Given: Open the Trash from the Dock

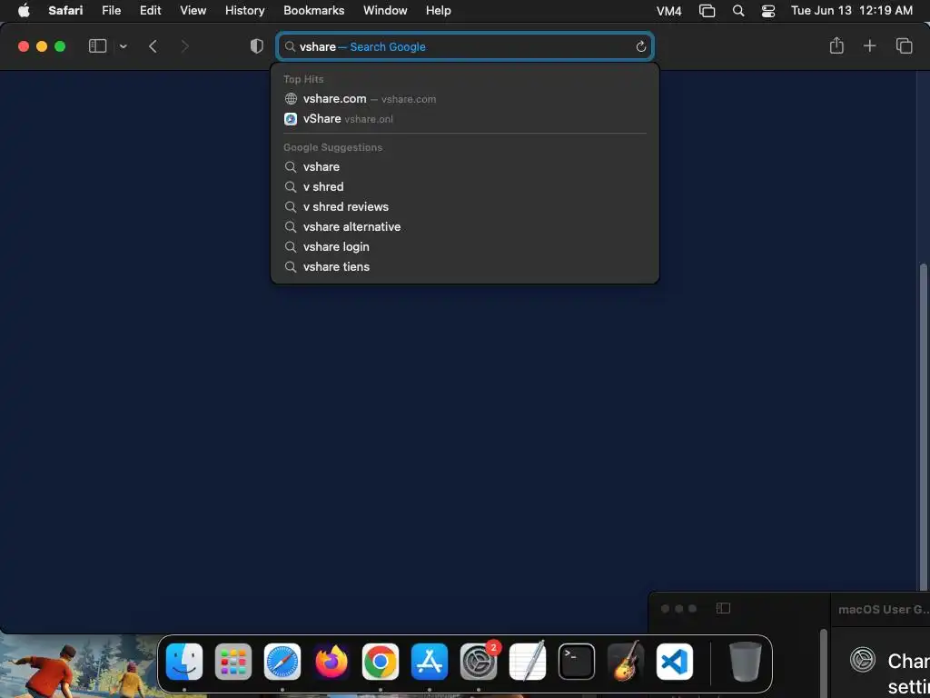Looking at the screenshot, I should pos(746,662).
